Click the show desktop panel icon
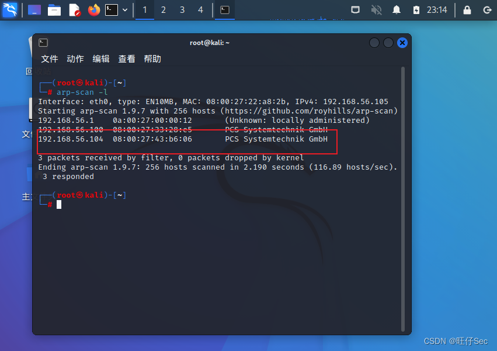The height and width of the screenshot is (351, 497). 34,10
